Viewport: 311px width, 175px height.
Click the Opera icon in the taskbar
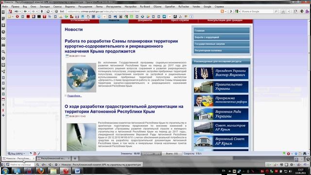[65, 171]
